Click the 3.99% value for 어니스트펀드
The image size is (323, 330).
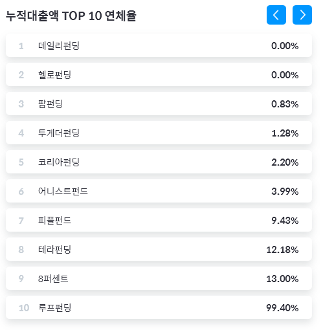[x=285, y=192]
